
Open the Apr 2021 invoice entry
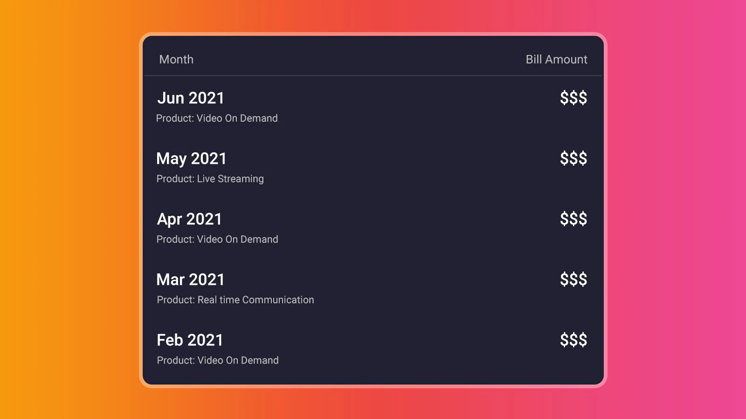pyautogui.click(x=189, y=219)
